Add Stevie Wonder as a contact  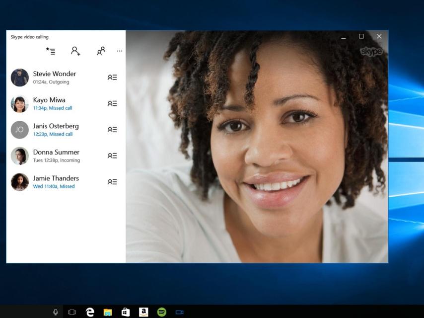112,77
